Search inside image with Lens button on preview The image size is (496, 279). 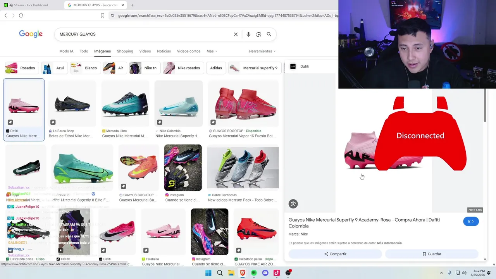[293, 204]
